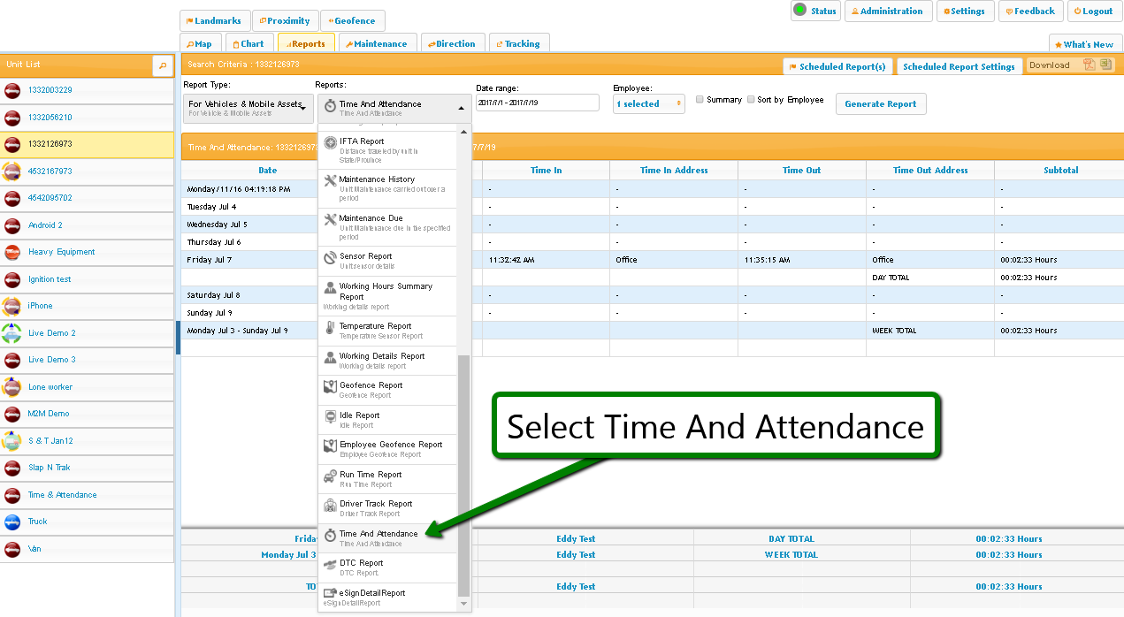Image resolution: width=1124 pixels, height=617 pixels.
Task: Download the report as PDF
Action: [x=1090, y=65]
